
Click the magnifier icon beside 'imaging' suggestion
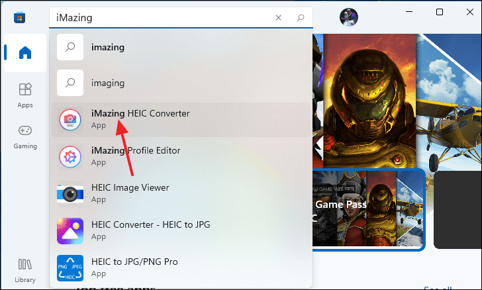coord(70,83)
